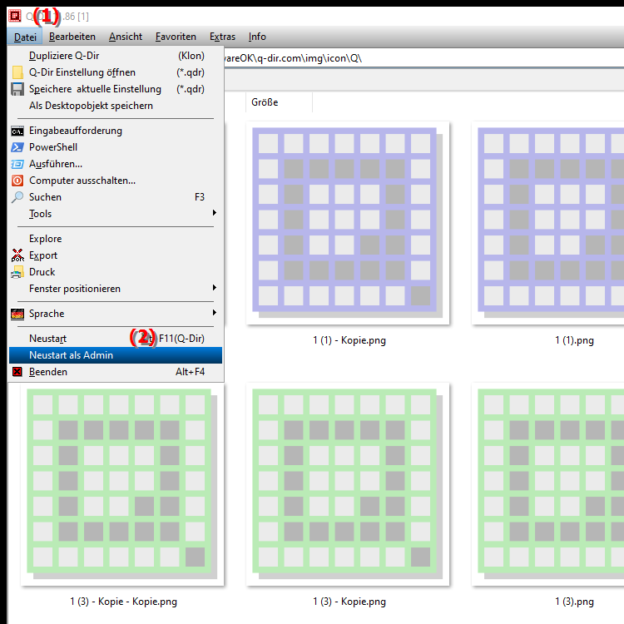This screenshot has height=624, width=624.
Task: Choose Dupliziere Q-Dir menu entry
Action: point(116,56)
